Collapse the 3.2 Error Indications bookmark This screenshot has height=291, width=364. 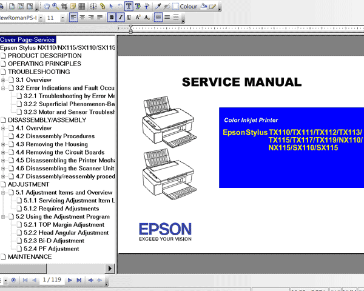[x=3, y=88]
